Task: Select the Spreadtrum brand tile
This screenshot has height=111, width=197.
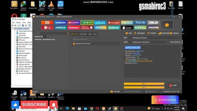Action: [x=154, y=27]
